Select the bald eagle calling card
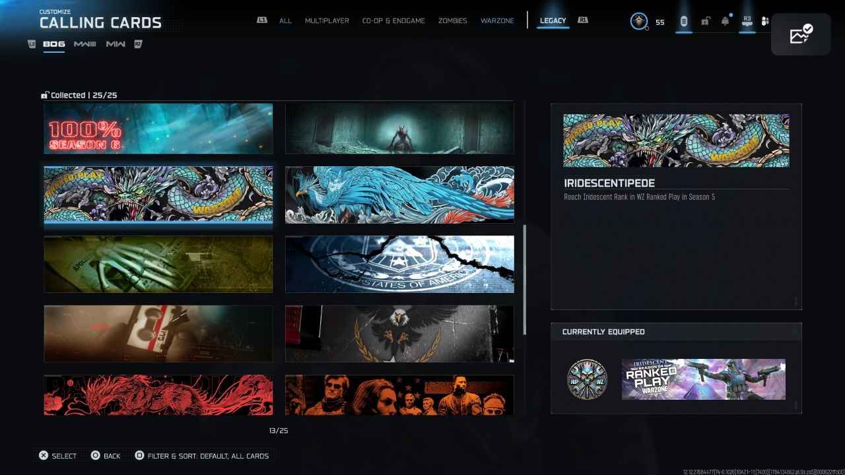Screen dimensions: 845x475 (x=399, y=334)
